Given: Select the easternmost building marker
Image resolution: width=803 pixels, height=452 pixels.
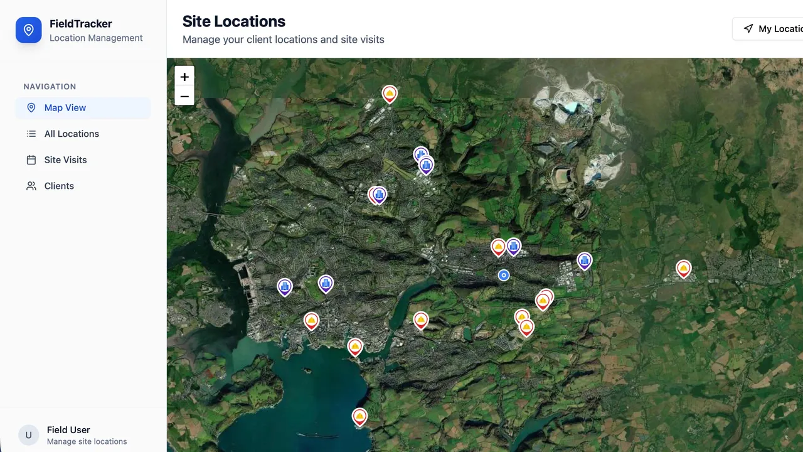Looking at the screenshot, I should pyautogui.click(x=585, y=261).
